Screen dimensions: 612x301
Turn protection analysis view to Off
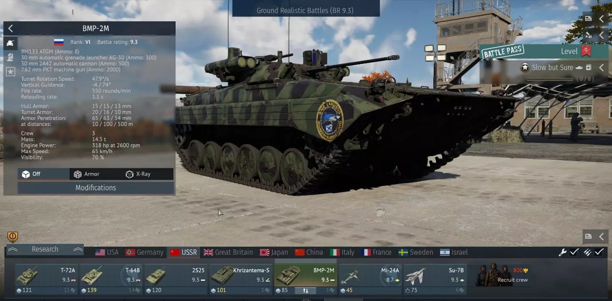coord(43,174)
